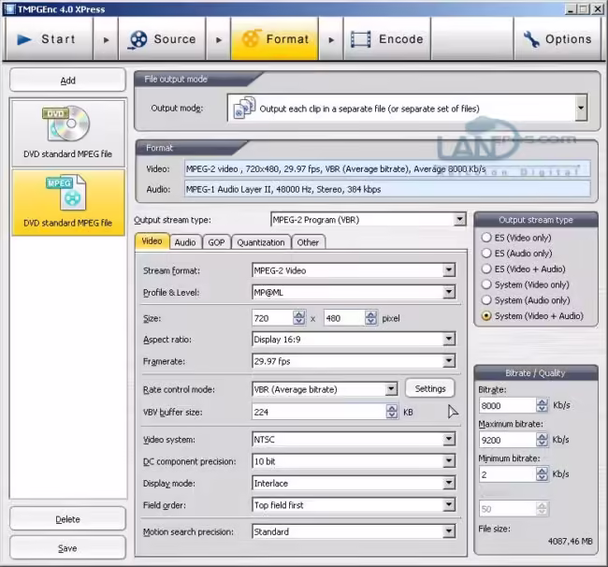This screenshot has width=608, height=567.
Task: Click the height 480 field
Action: pyautogui.click(x=345, y=318)
